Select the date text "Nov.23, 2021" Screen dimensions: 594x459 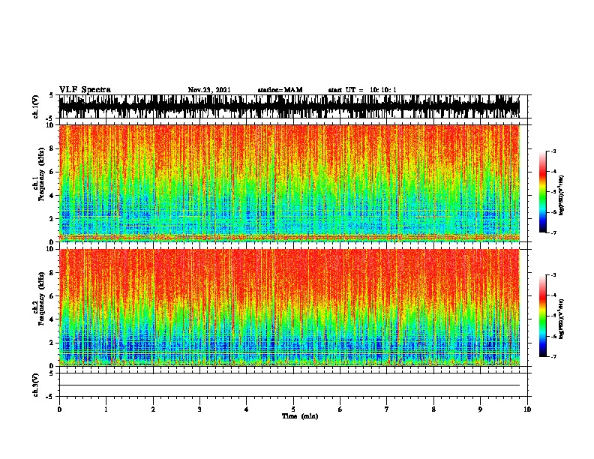point(209,90)
